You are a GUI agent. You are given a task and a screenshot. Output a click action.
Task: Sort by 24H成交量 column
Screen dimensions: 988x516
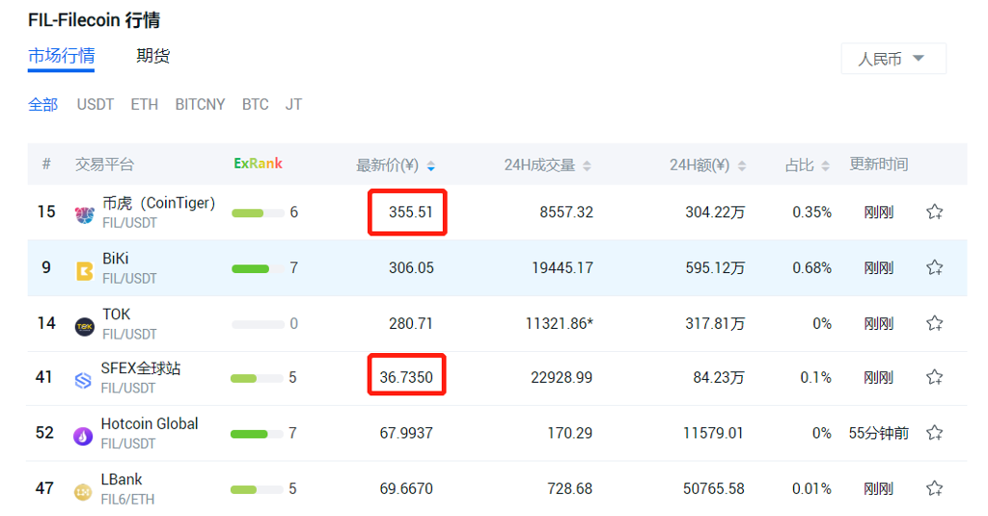[x=547, y=165]
